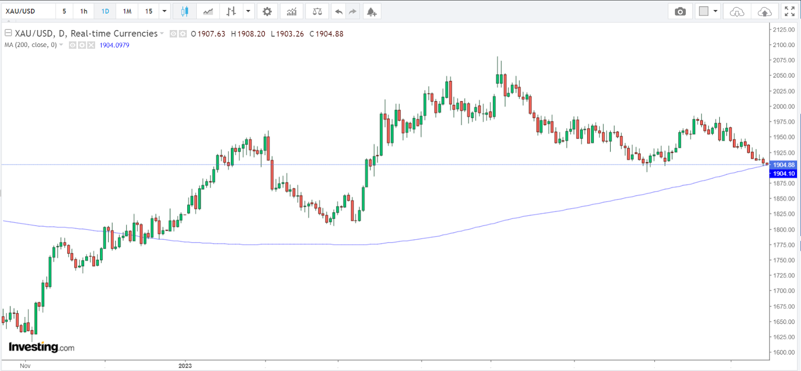Image resolution: width=801 pixels, height=371 pixels.
Task: Click the 2125.00 price axis label
Action: coord(783,29)
